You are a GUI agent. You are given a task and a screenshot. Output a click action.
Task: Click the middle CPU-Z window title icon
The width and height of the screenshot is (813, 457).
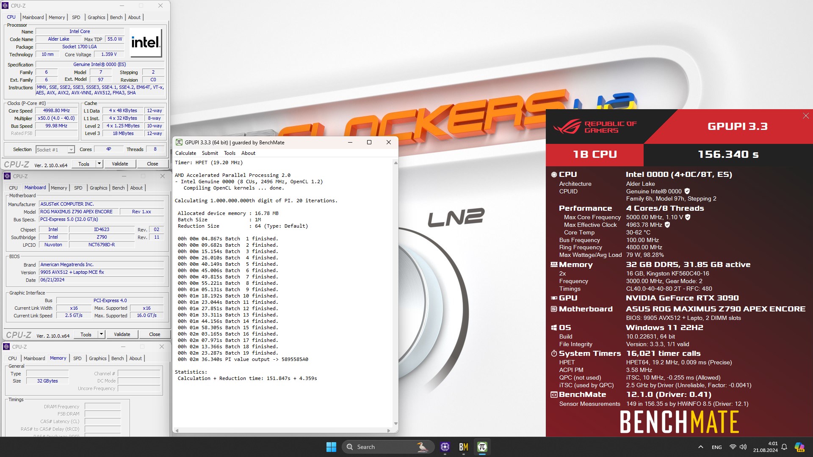click(x=7, y=176)
